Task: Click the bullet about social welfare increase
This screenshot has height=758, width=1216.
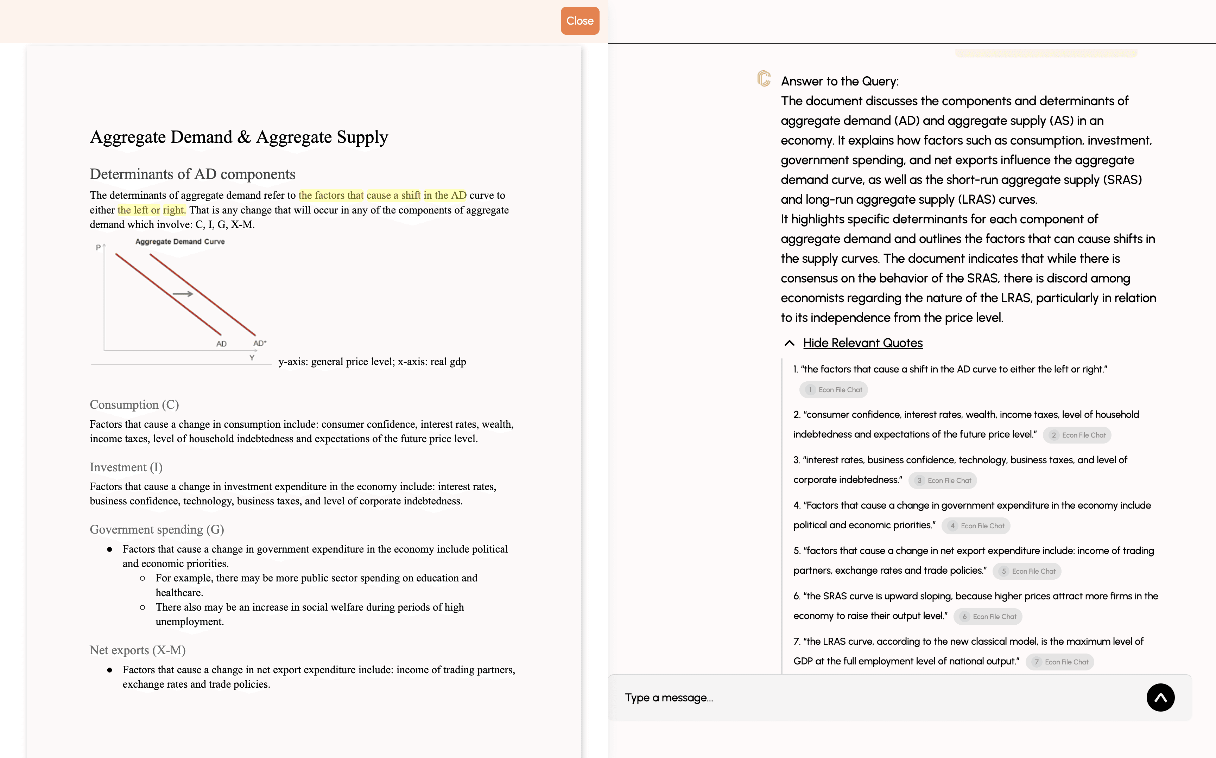Action: coord(310,614)
